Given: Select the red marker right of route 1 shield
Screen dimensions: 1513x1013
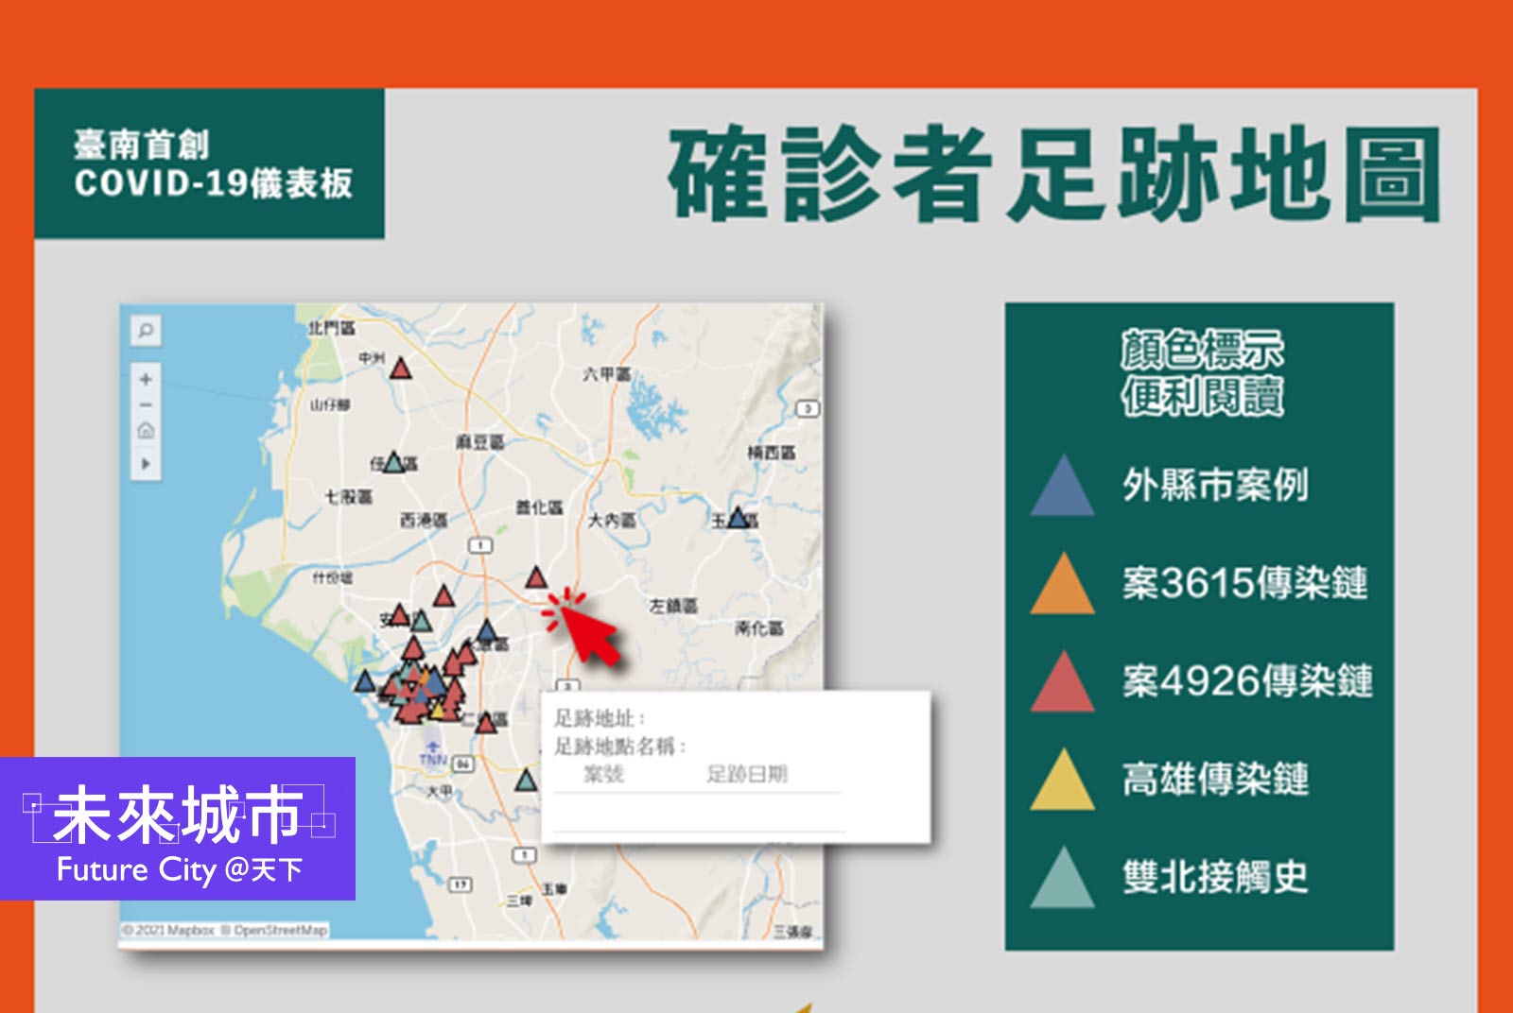Looking at the screenshot, I should coord(536,577).
